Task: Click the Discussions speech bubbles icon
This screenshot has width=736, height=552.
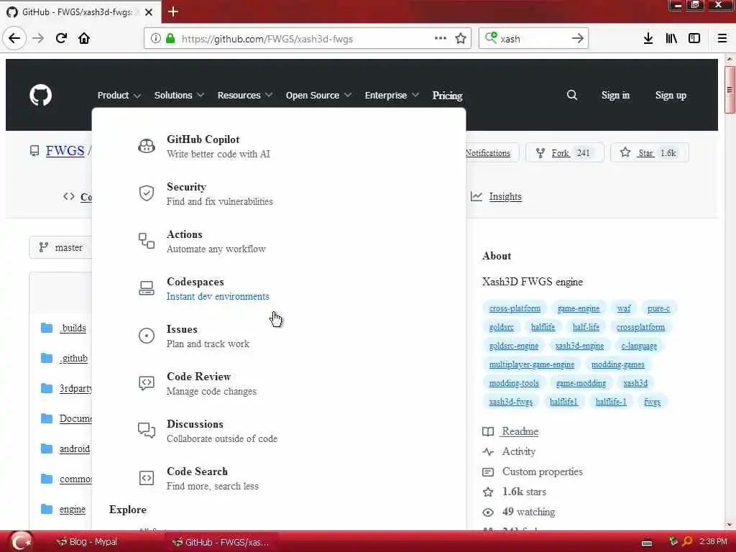Action: pyautogui.click(x=147, y=431)
